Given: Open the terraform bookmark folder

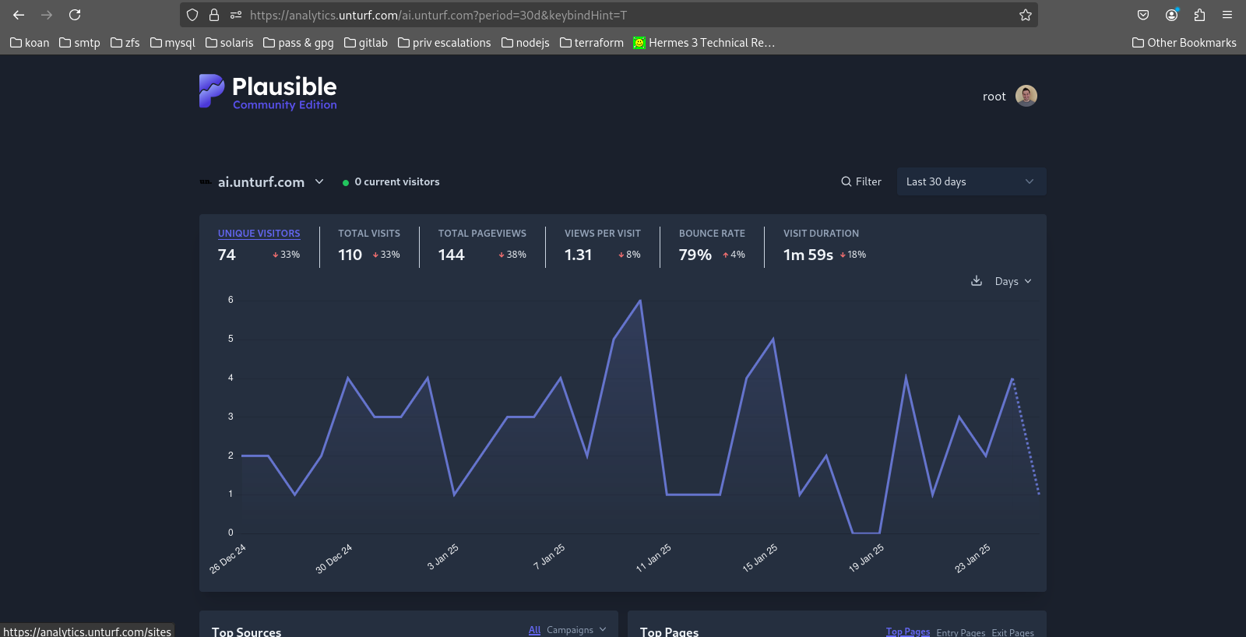Looking at the screenshot, I should tap(592, 43).
